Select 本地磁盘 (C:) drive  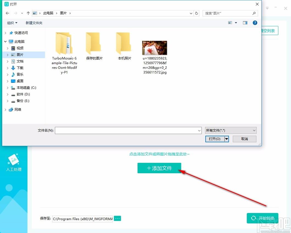[26, 88]
